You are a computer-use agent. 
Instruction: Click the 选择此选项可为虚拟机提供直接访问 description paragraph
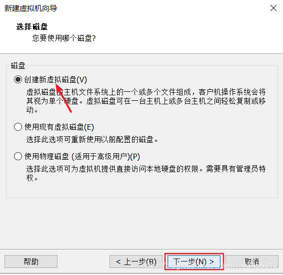point(146,173)
